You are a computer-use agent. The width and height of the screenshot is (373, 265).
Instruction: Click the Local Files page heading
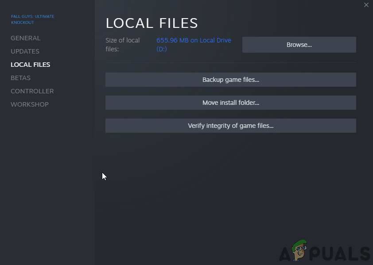point(152,23)
